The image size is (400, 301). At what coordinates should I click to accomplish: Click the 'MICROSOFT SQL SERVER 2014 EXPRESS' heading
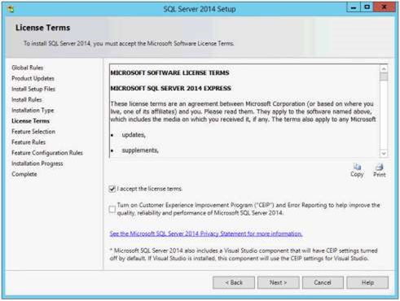pos(171,89)
